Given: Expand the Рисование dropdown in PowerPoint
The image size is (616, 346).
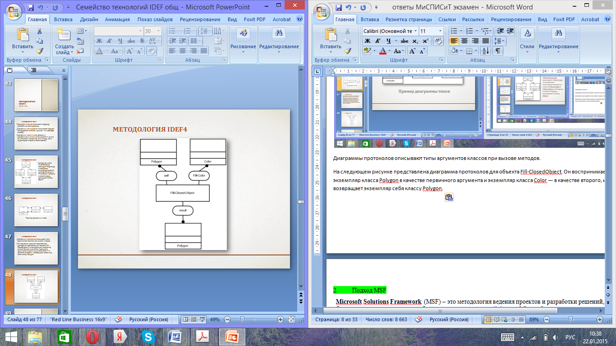Looking at the screenshot, I should [x=243, y=51].
